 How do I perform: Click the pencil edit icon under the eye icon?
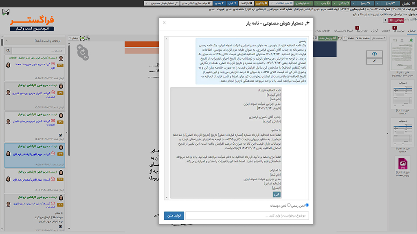tap(374, 61)
